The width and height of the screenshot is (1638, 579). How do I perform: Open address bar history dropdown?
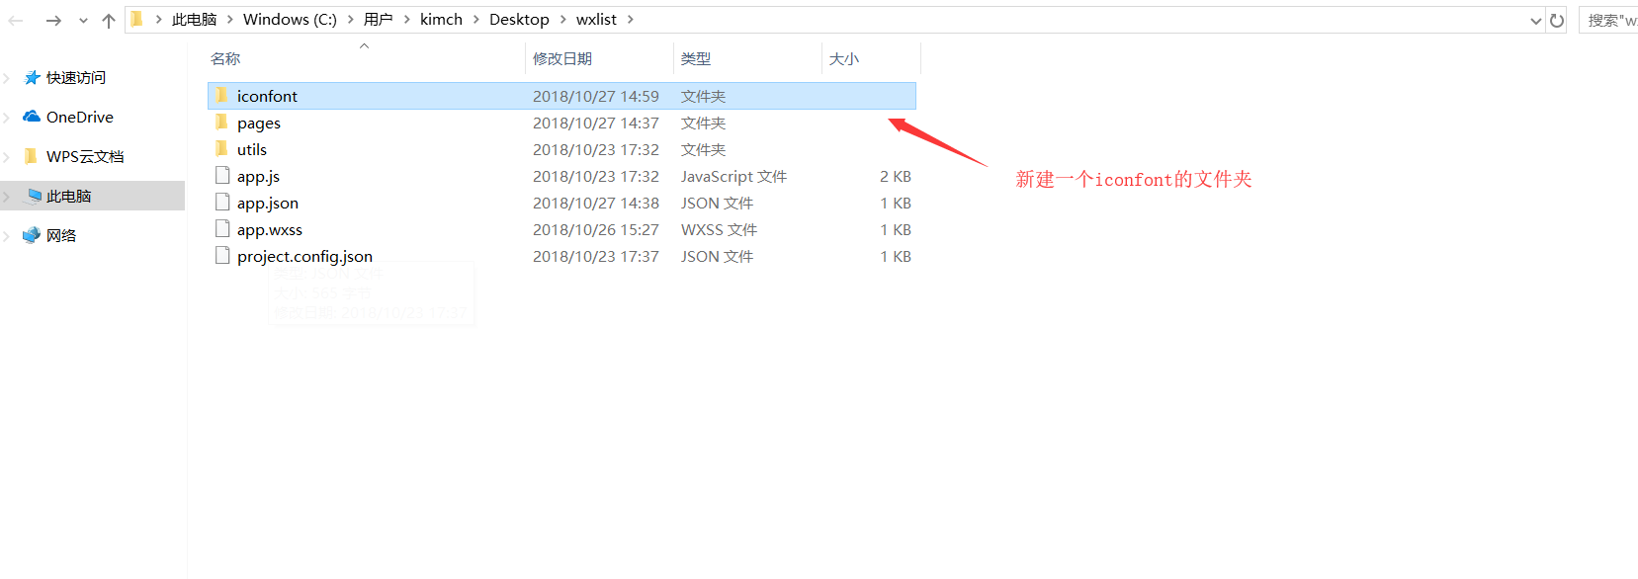pyautogui.click(x=1535, y=21)
